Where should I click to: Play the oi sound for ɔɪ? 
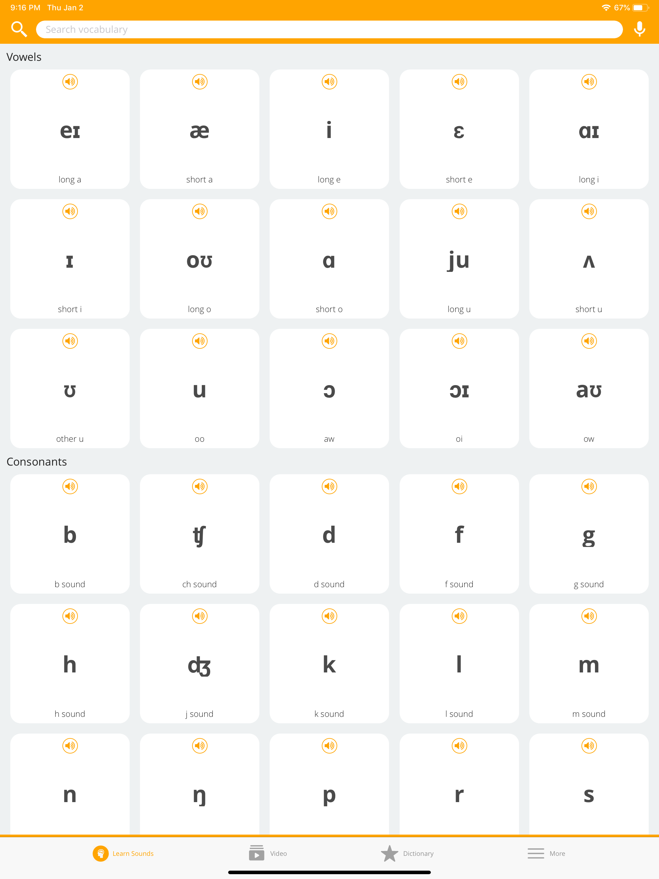coord(459,341)
